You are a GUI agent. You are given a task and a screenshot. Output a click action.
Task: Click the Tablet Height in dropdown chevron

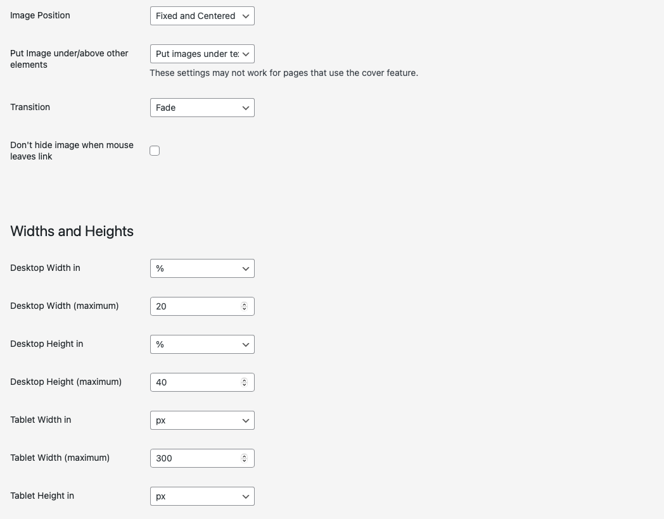246,496
